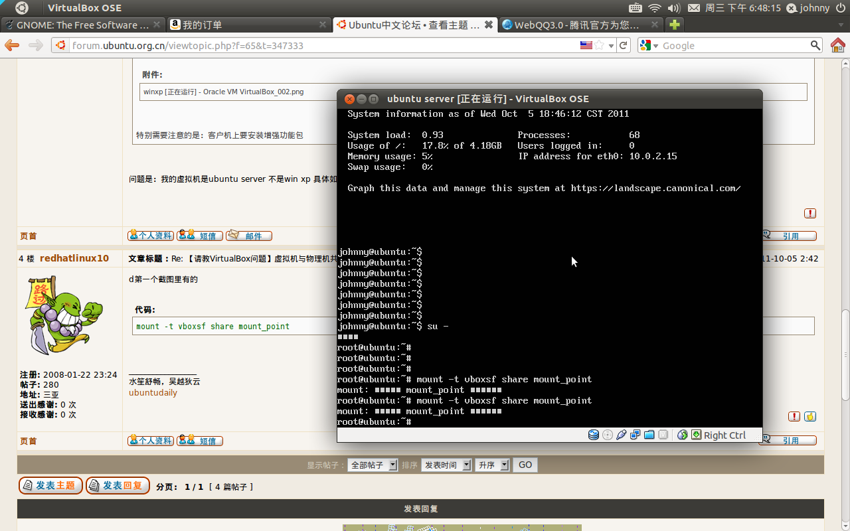Select the Ubuntu中文论坛 tab

coord(414,25)
